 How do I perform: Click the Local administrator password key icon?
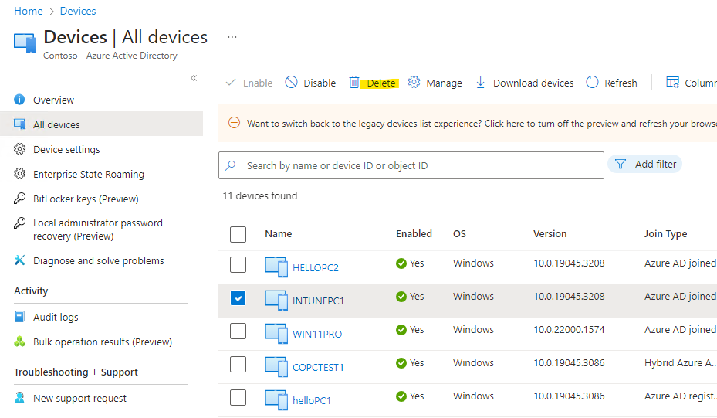click(19, 223)
